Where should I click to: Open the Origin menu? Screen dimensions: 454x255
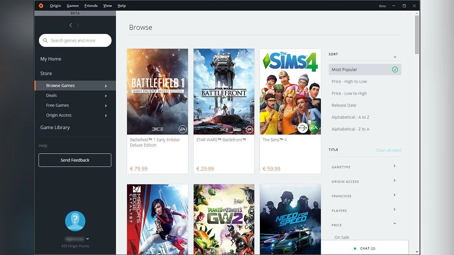(55, 6)
